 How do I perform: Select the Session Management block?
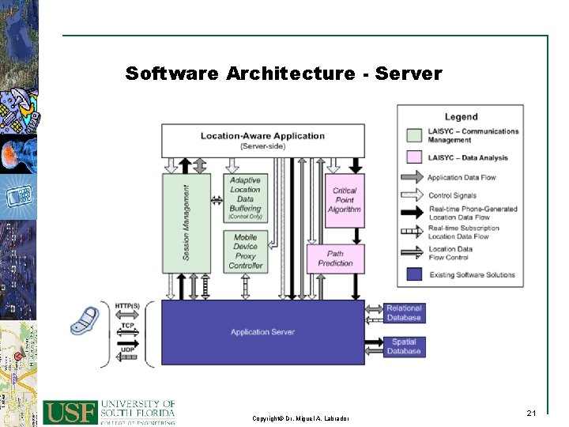point(187,223)
